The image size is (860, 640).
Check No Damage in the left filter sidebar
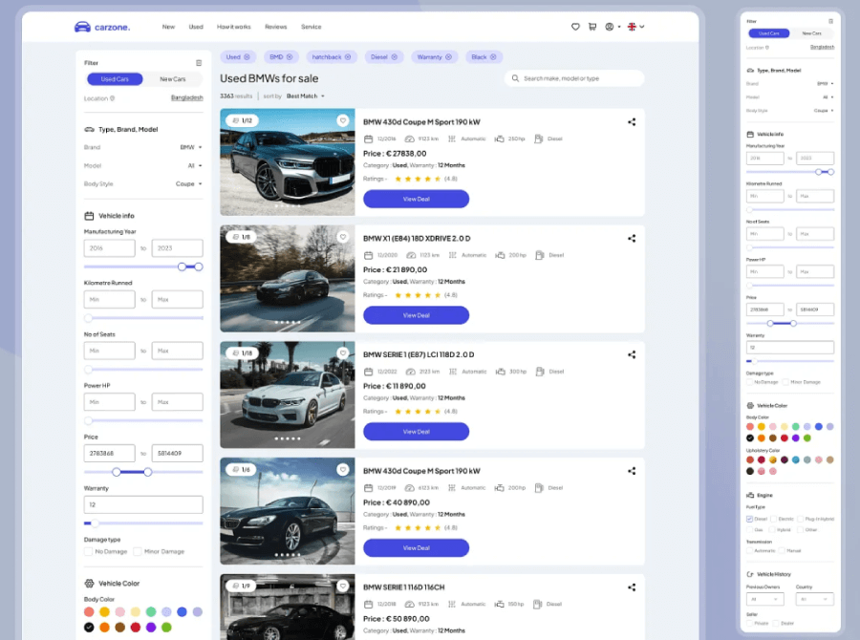[x=88, y=552]
